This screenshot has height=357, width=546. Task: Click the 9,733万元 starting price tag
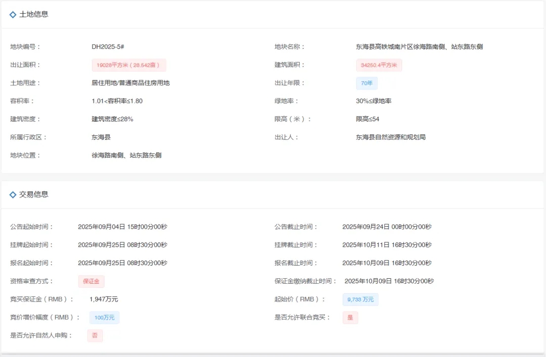tap(360, 299)
